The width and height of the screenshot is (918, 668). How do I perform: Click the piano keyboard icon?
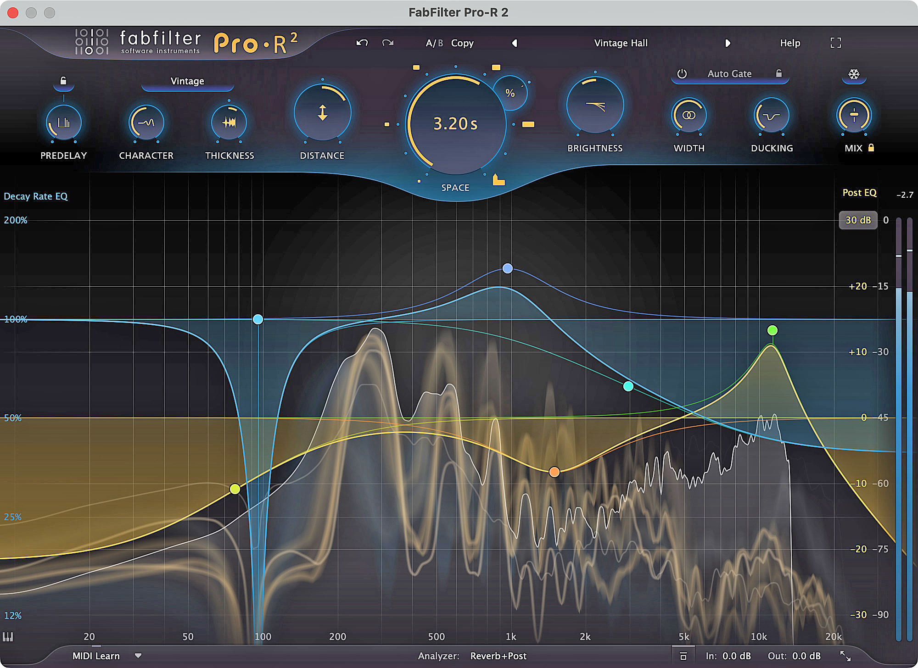point(8,636)
